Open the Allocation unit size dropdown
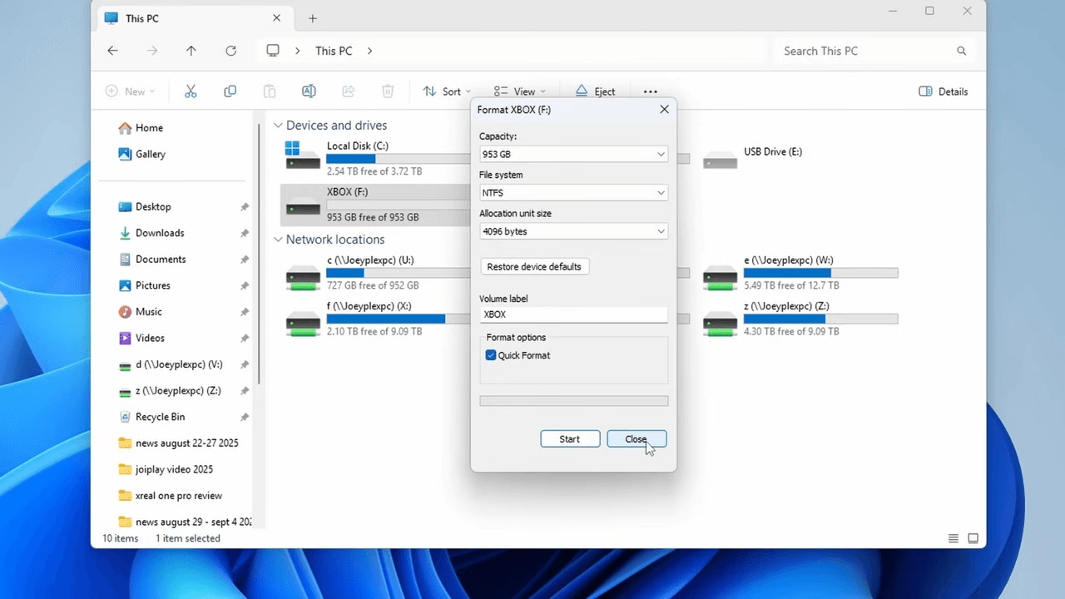 click(573, 231)
